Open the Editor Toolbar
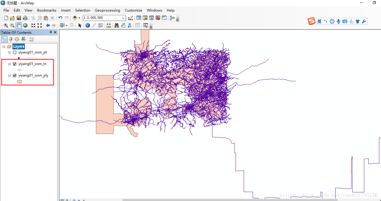Screen dimensions: 381x201 130,18
